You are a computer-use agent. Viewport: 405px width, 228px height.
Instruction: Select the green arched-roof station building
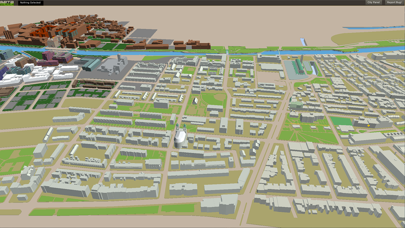299,66
